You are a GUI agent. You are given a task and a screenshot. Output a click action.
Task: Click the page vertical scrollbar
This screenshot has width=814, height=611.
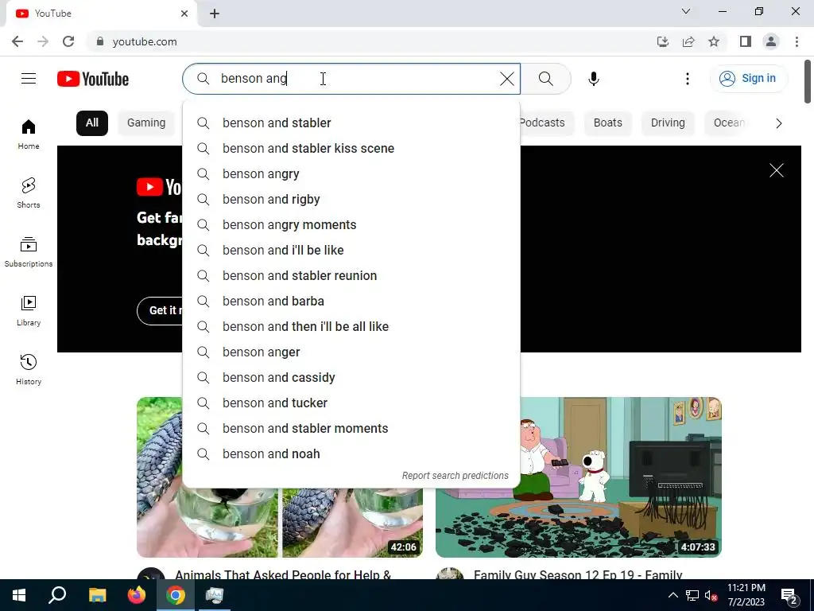pos(808,82)
